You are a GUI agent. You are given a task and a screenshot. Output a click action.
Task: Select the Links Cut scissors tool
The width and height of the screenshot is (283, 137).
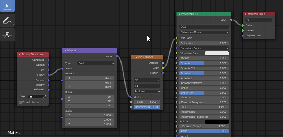point(7,35)
